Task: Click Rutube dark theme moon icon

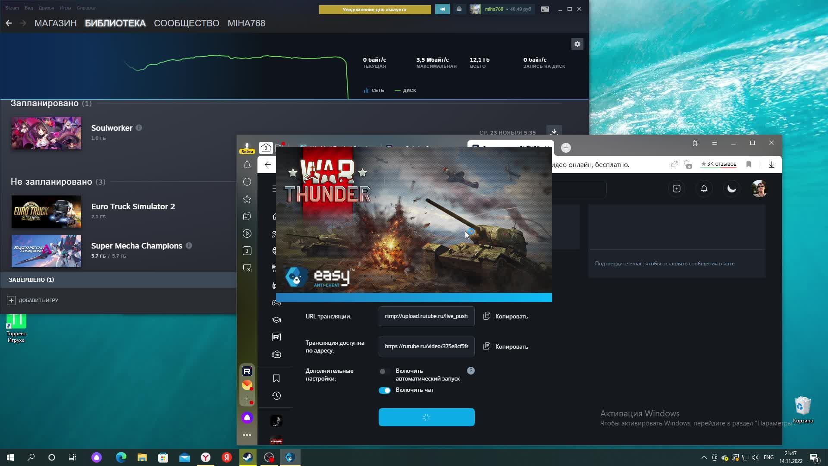Action: tap(731, 189)
